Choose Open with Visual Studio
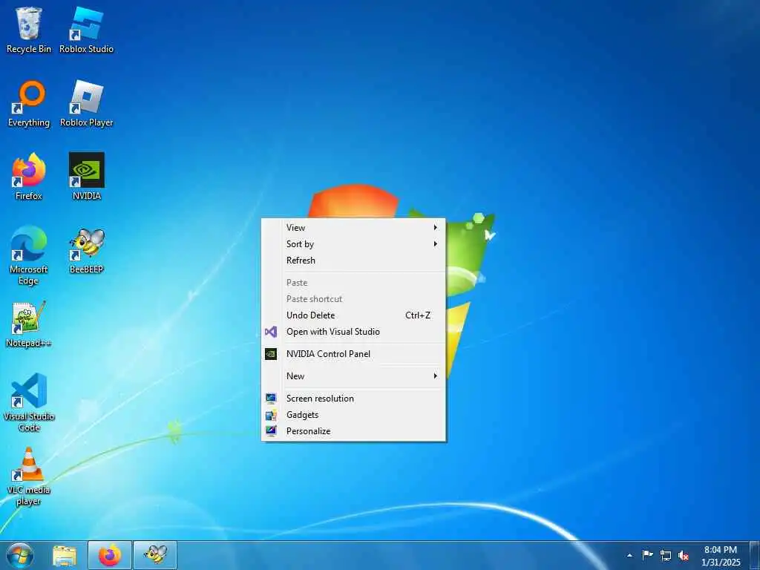This screenshot has width=760, height=570. pyautogui.click(x=353, y=332)
